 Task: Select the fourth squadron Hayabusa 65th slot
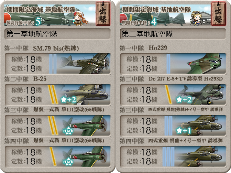(x=58, y=156)
